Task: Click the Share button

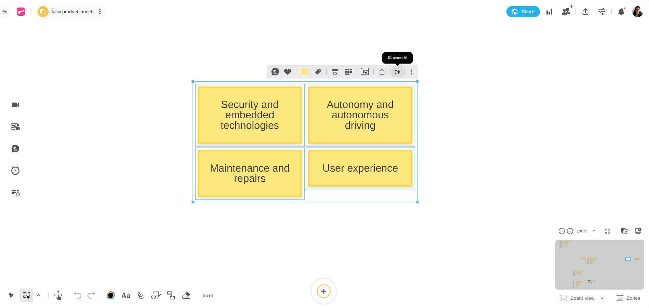Action: 523,12
